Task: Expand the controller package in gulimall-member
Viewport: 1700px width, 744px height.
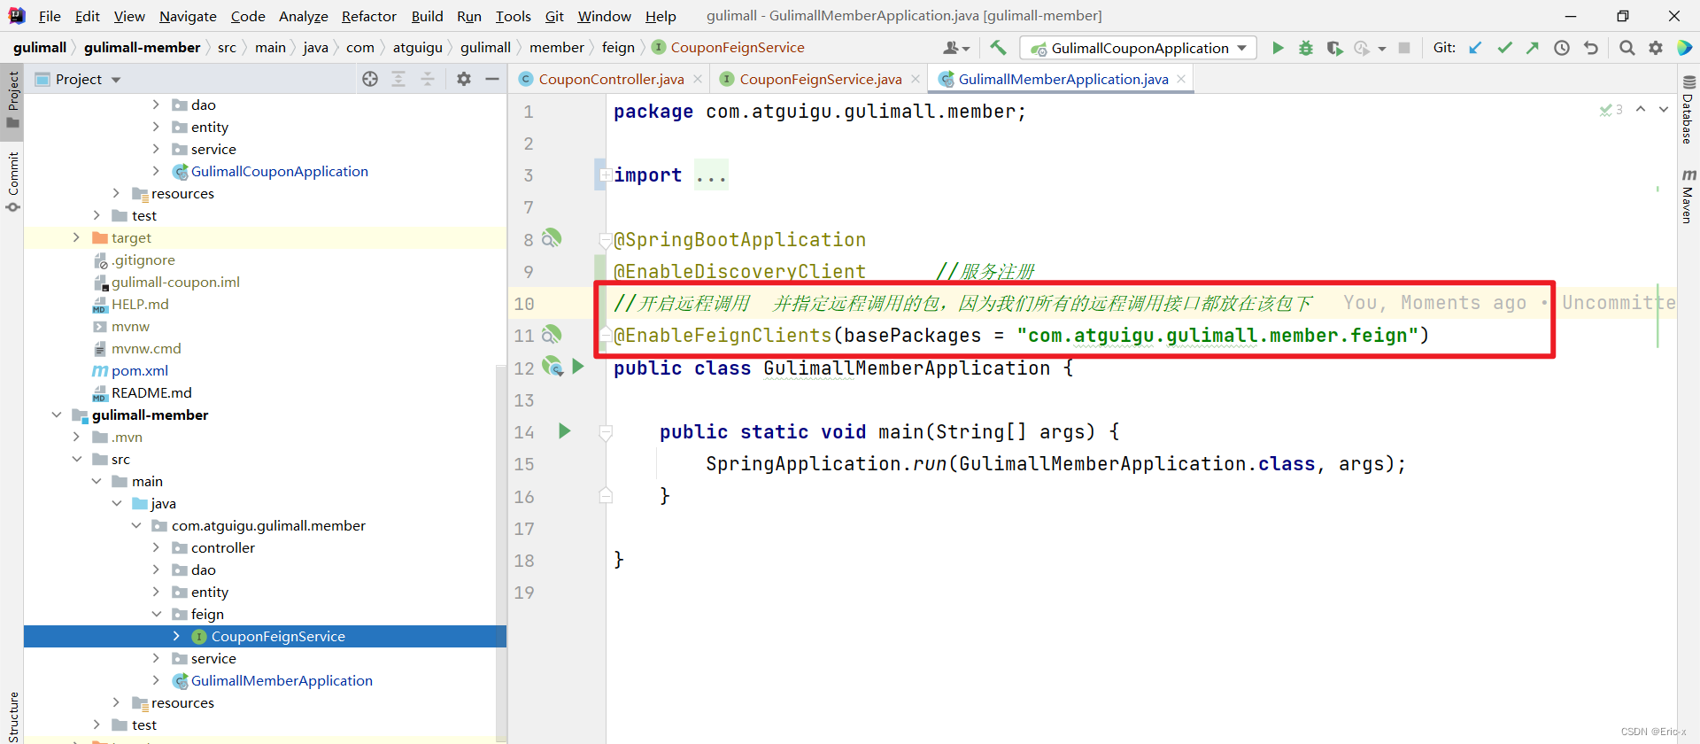Action: (156, 547)
